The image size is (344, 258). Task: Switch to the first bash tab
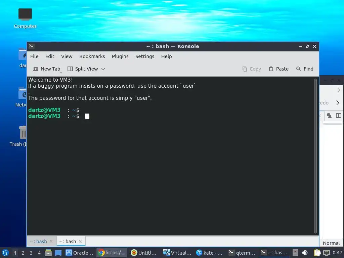(x=38, y=241)
